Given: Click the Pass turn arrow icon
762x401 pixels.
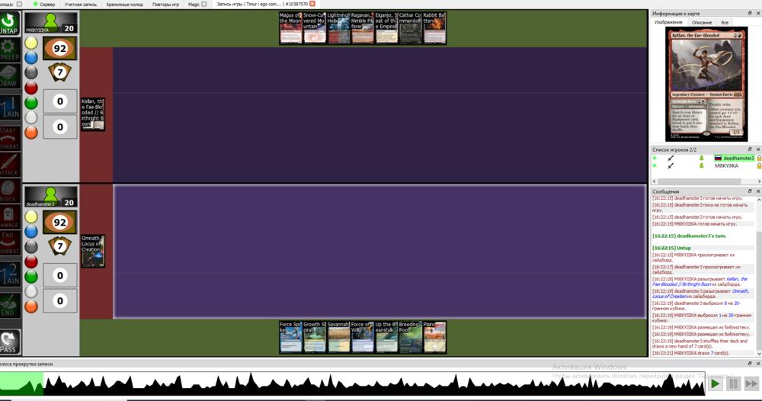Looking at the screenshot, I should (x=9, y=341).
